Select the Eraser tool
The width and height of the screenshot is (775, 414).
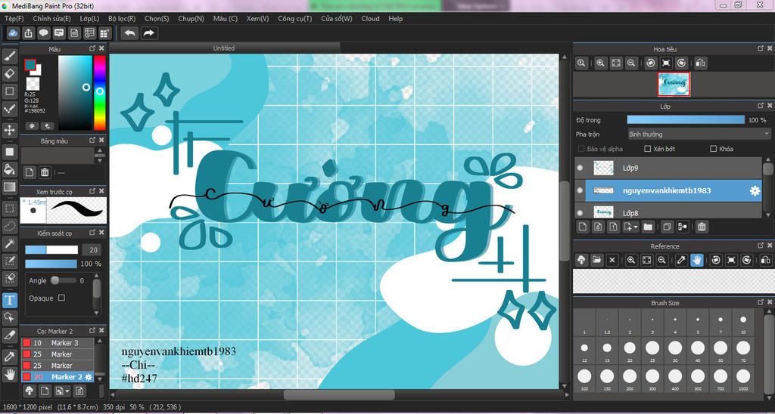tap(10, 73)
